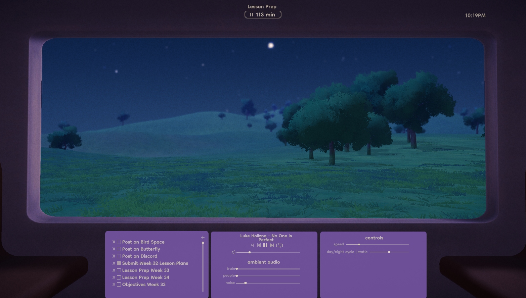The height and width of the screenshot is (298, 526).
Task: Mute music with the speaker icon
Action: (233, 252)
